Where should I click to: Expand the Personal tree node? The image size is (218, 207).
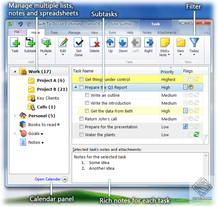[x=15, y=116]
